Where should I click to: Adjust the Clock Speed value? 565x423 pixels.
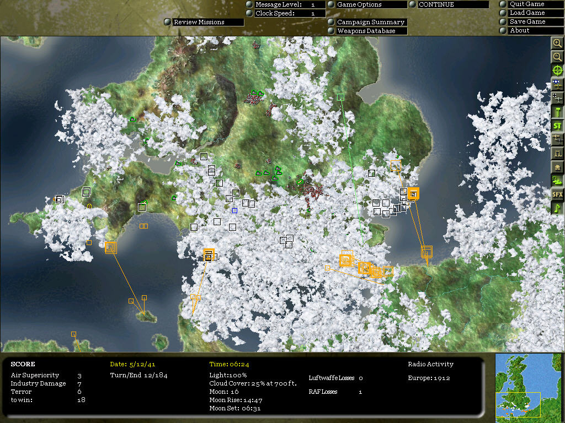tap(289, 13)
